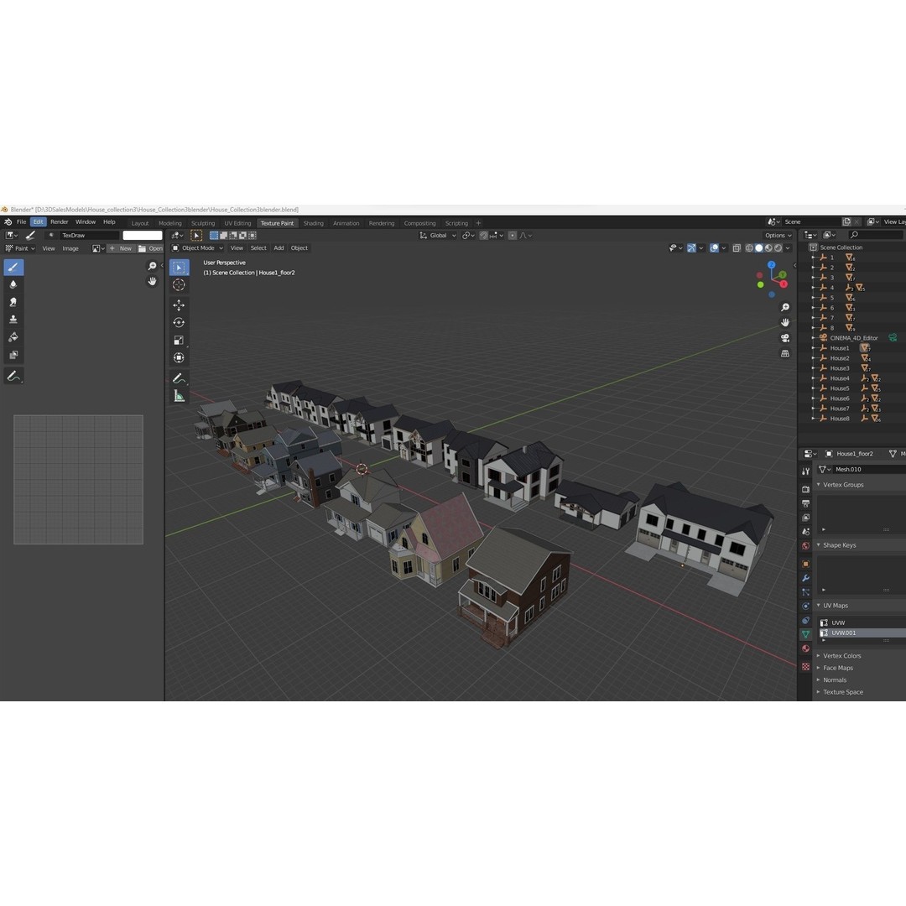Click the TexDraw brush name field
Image resolution: width=906 pixels, height=906 pixels.
click(90, 235)
